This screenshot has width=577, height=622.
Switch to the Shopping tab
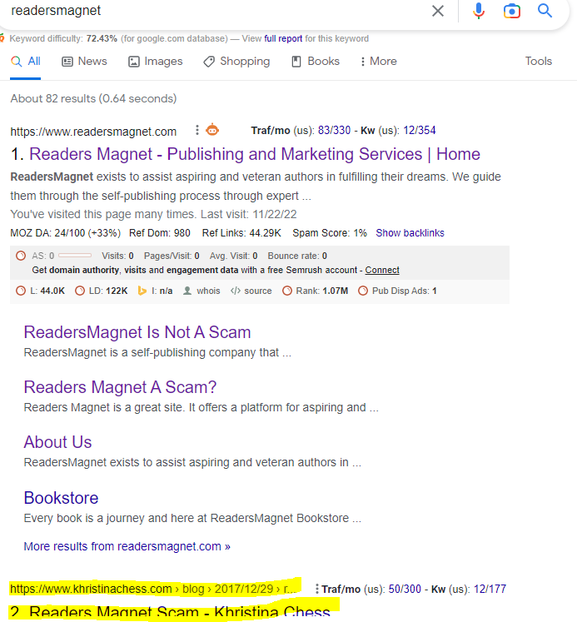tap(236, 62)
